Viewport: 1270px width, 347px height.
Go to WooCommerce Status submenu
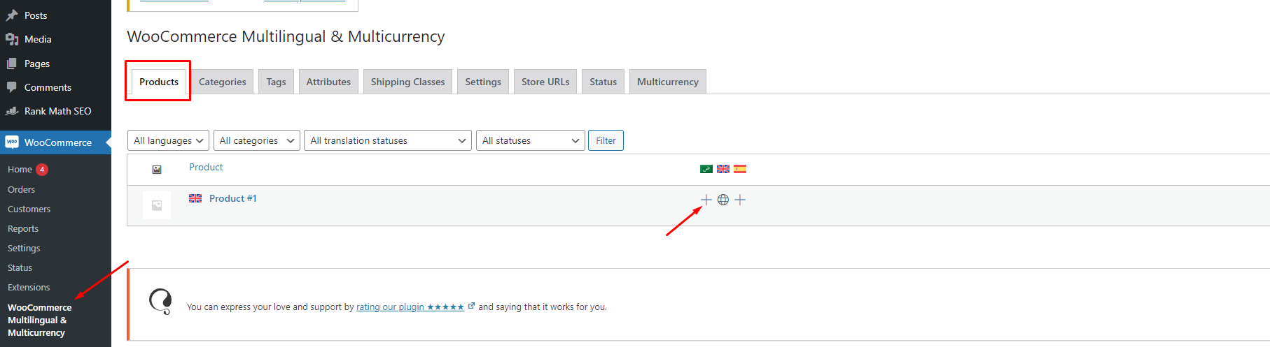pos(20,267)
